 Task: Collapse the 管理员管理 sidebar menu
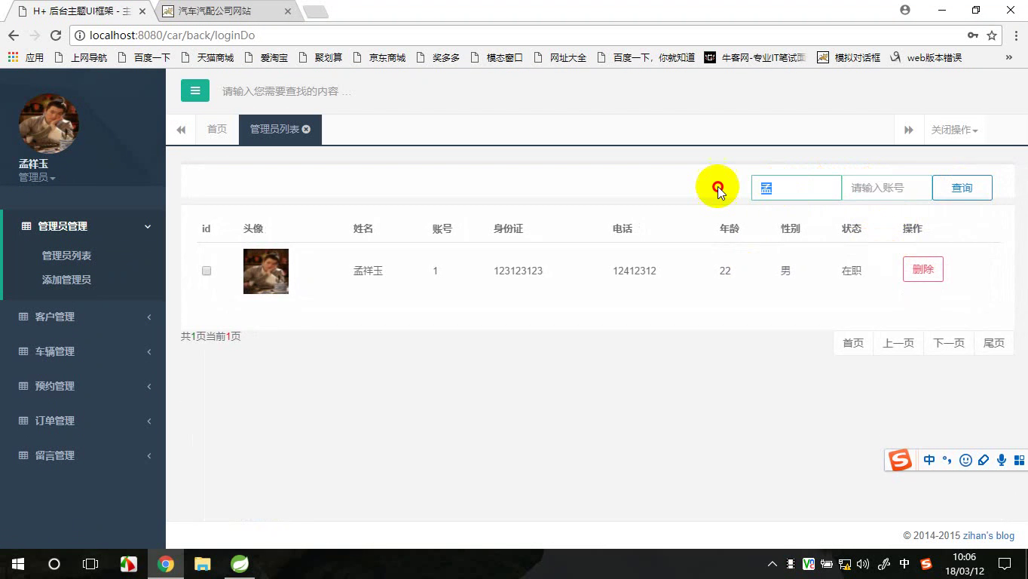148,226
